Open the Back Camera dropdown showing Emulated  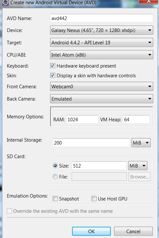(101, 99)
